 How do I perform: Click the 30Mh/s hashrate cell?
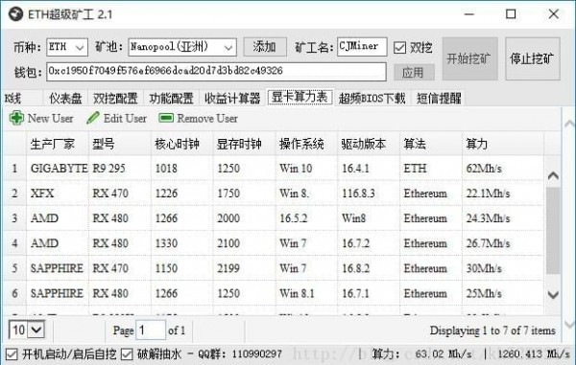[502, 268]
